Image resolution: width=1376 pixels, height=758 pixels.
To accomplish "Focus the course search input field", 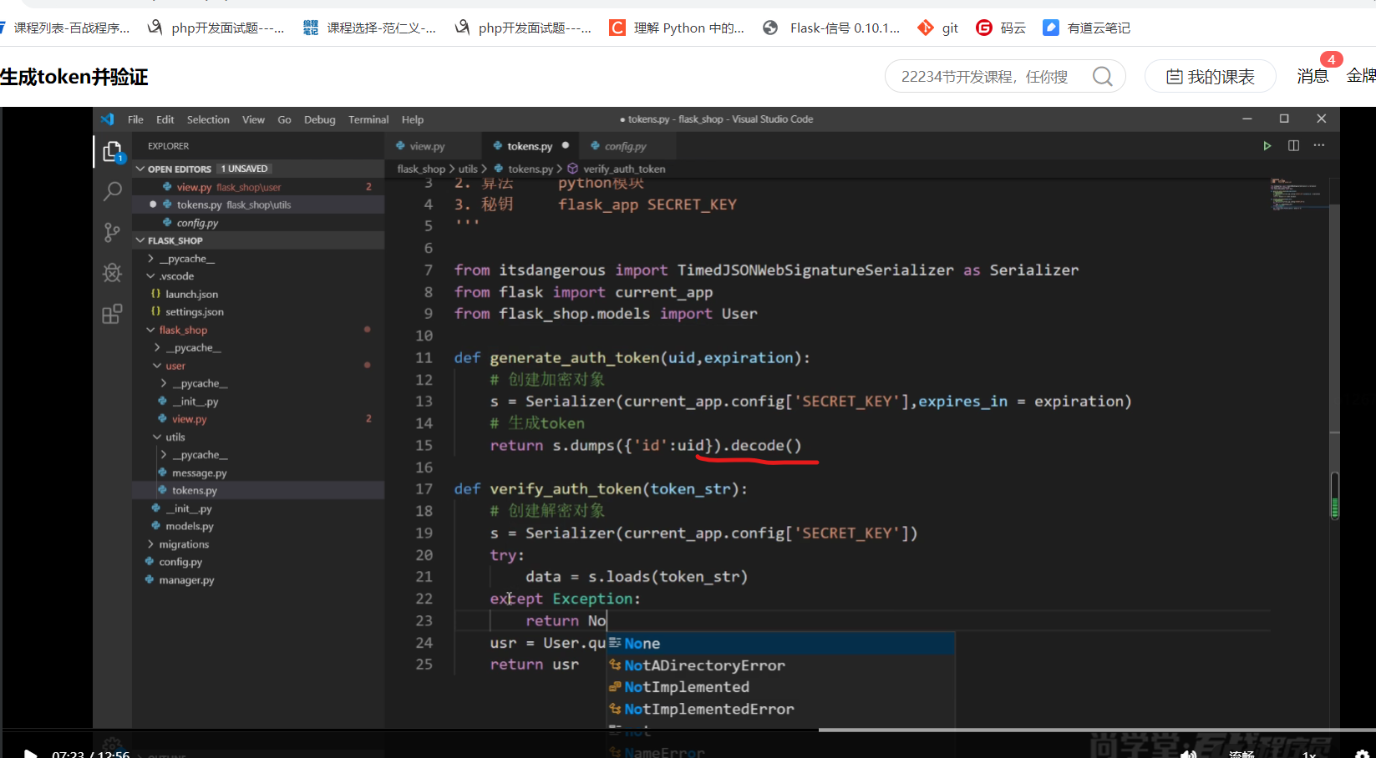I will [x=986, y=77].
